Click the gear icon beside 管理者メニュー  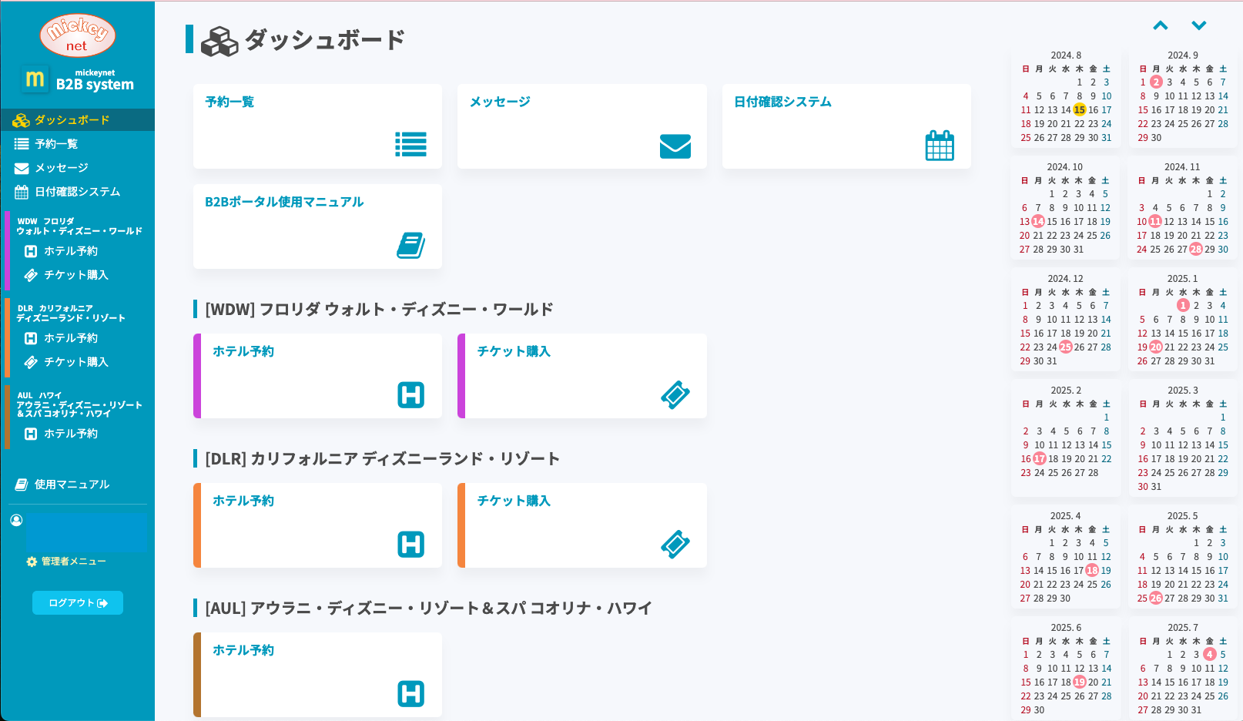click(x=32, y=562)
